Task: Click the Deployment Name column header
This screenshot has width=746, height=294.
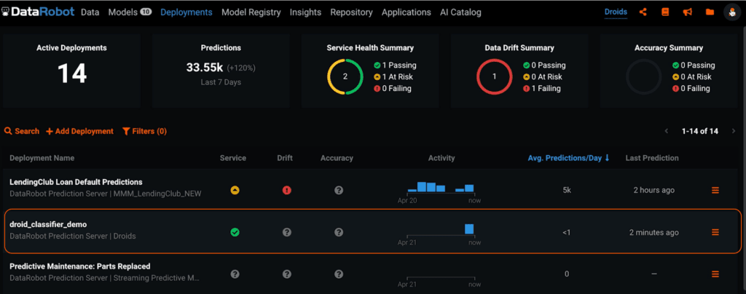Action: [x=42, y=158]
